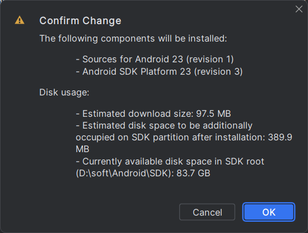
Task: Click the D:\soft\Android\SDK path text
Action: tap(125, 173)
